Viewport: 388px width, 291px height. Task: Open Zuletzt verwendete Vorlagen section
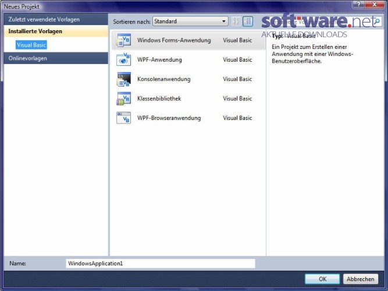tap(56, 19)
